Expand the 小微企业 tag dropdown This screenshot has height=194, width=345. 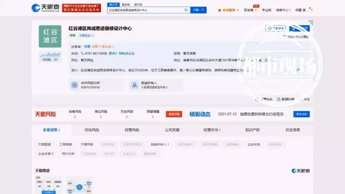point(92,35)
